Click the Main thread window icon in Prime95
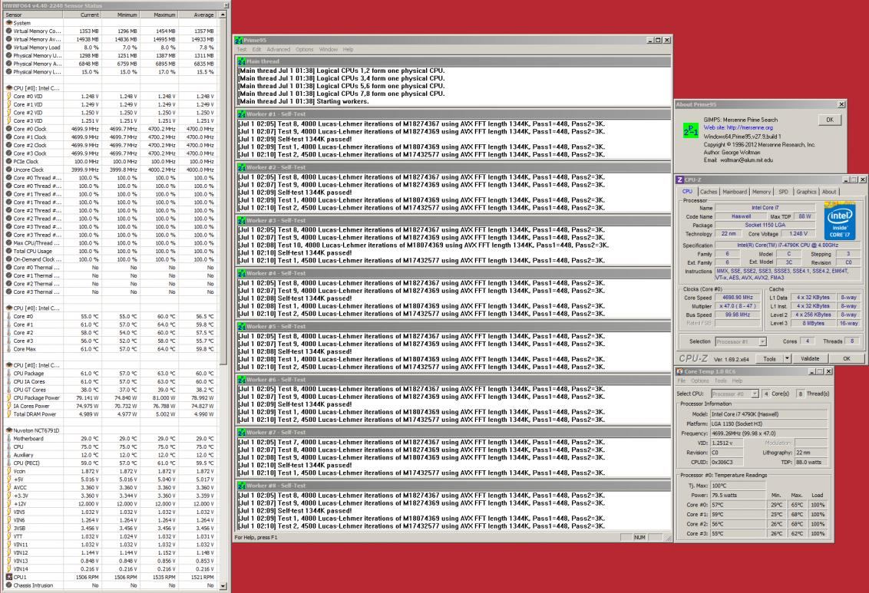Image resolution: width=869 pixels, height=593 pixels. coord(242,61)
